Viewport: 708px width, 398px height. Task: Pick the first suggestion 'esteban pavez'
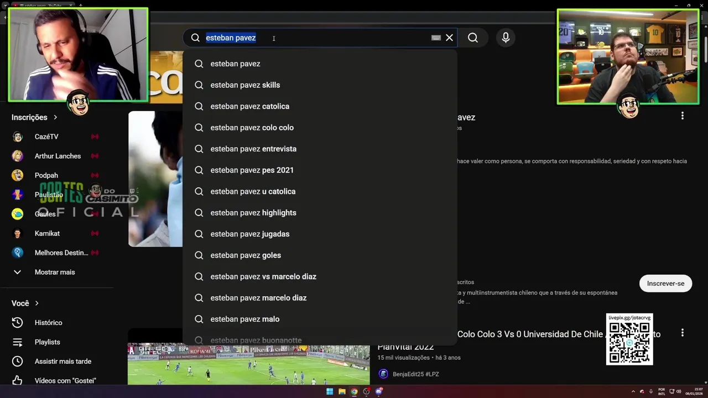tap(320, 64)
